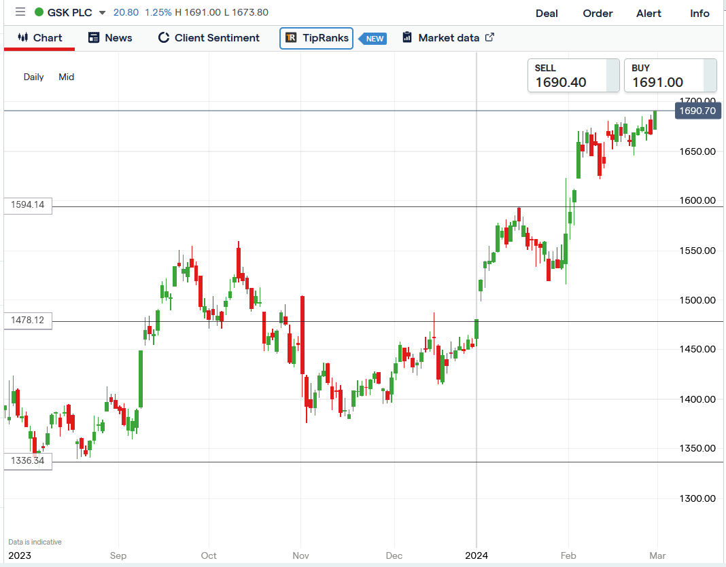Change the Mid price type selector
Image resolution: width=726 pixels, height=567 pixels.
[x=66, y=77]
